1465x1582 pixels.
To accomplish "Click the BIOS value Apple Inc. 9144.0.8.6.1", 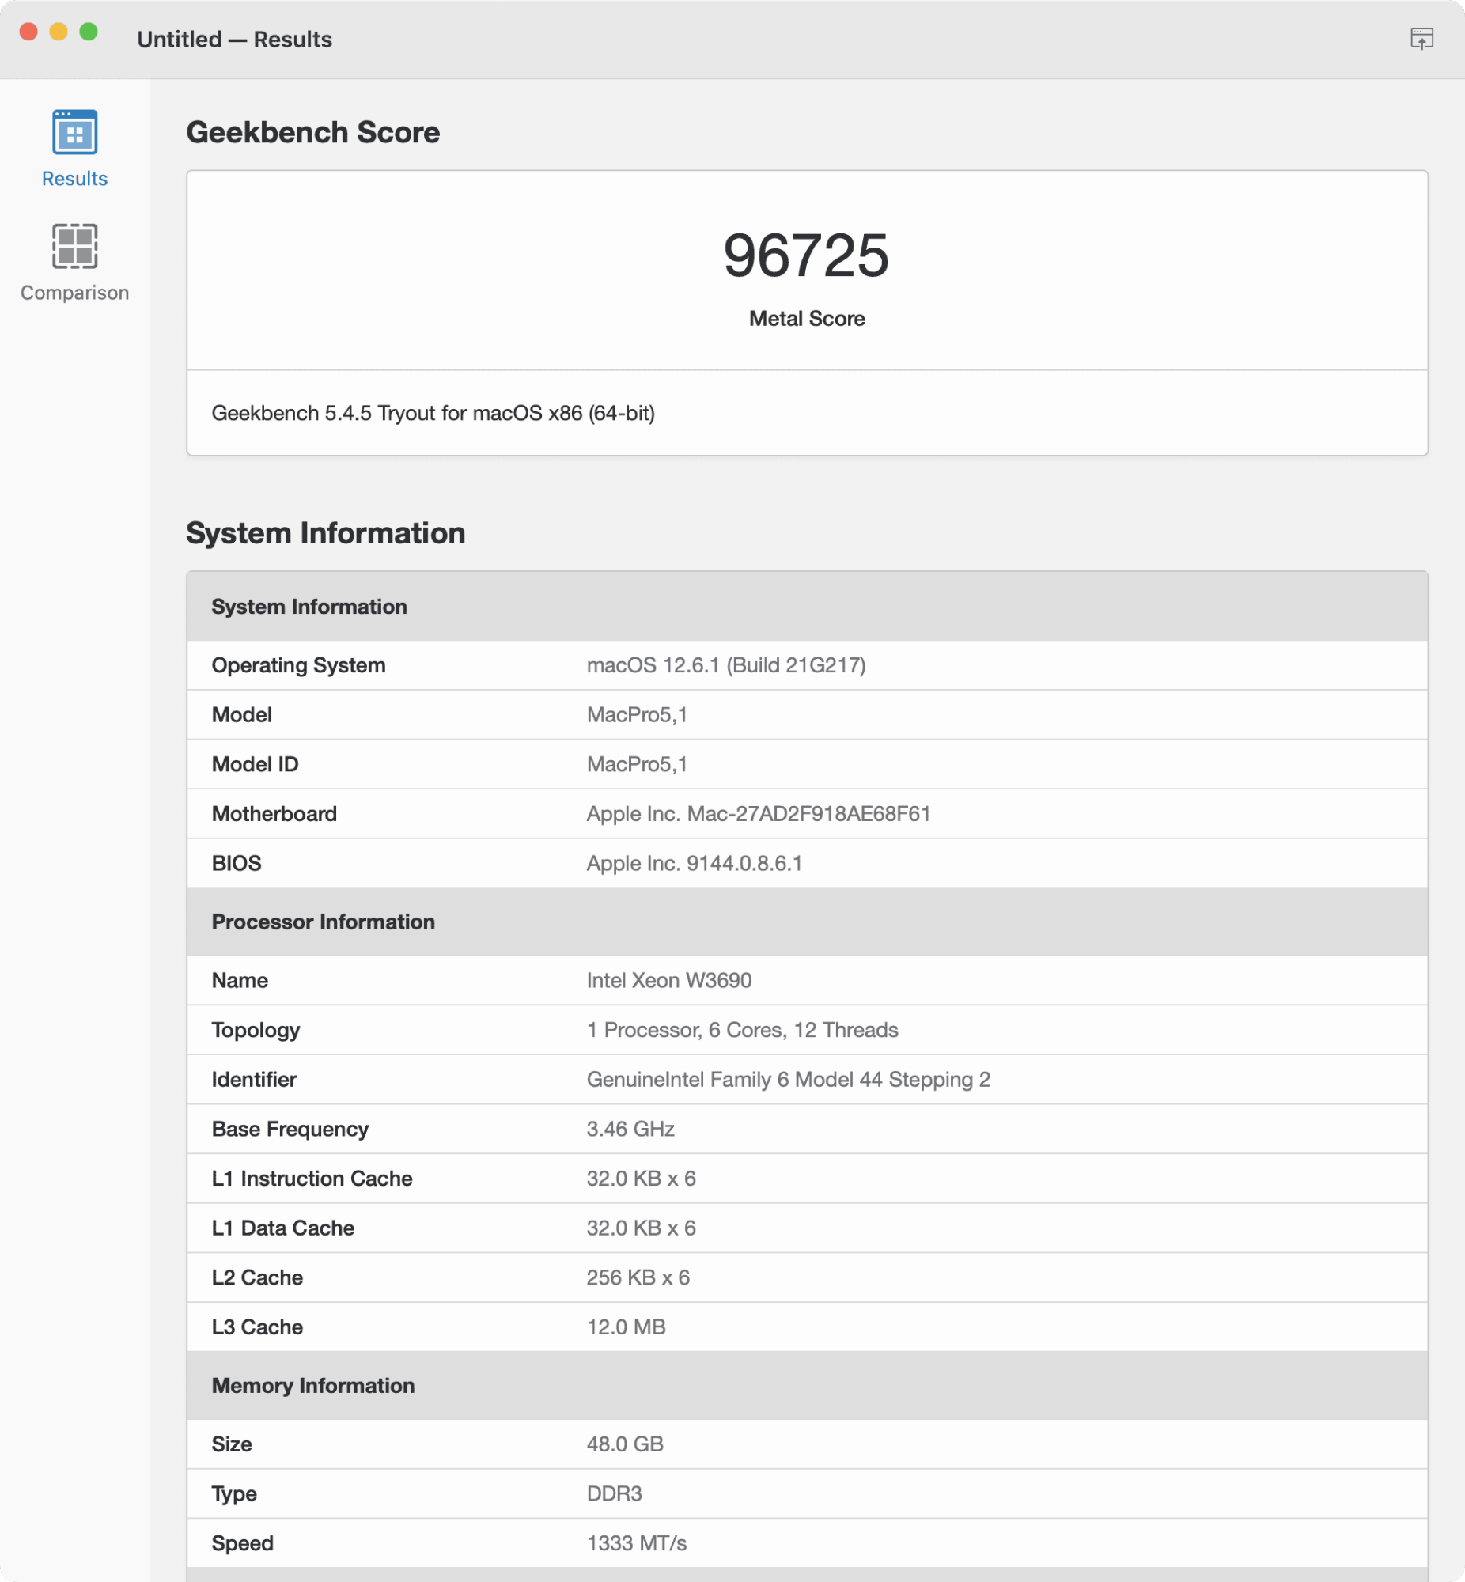I will point(694,863).
